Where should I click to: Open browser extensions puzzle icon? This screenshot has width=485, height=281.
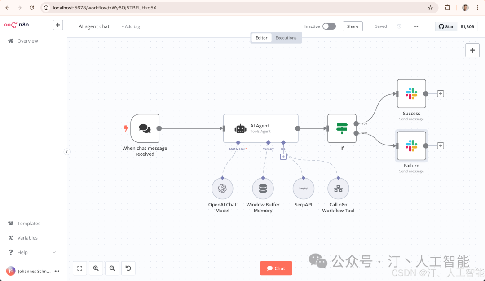(447, 8)
